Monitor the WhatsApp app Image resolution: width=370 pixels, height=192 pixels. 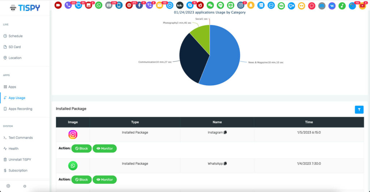click(x=105, y=179)
